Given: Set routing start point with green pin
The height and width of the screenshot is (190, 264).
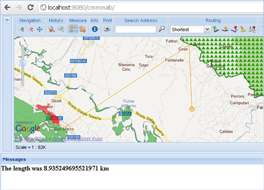Looking at the screenshot, I should 215,29.
